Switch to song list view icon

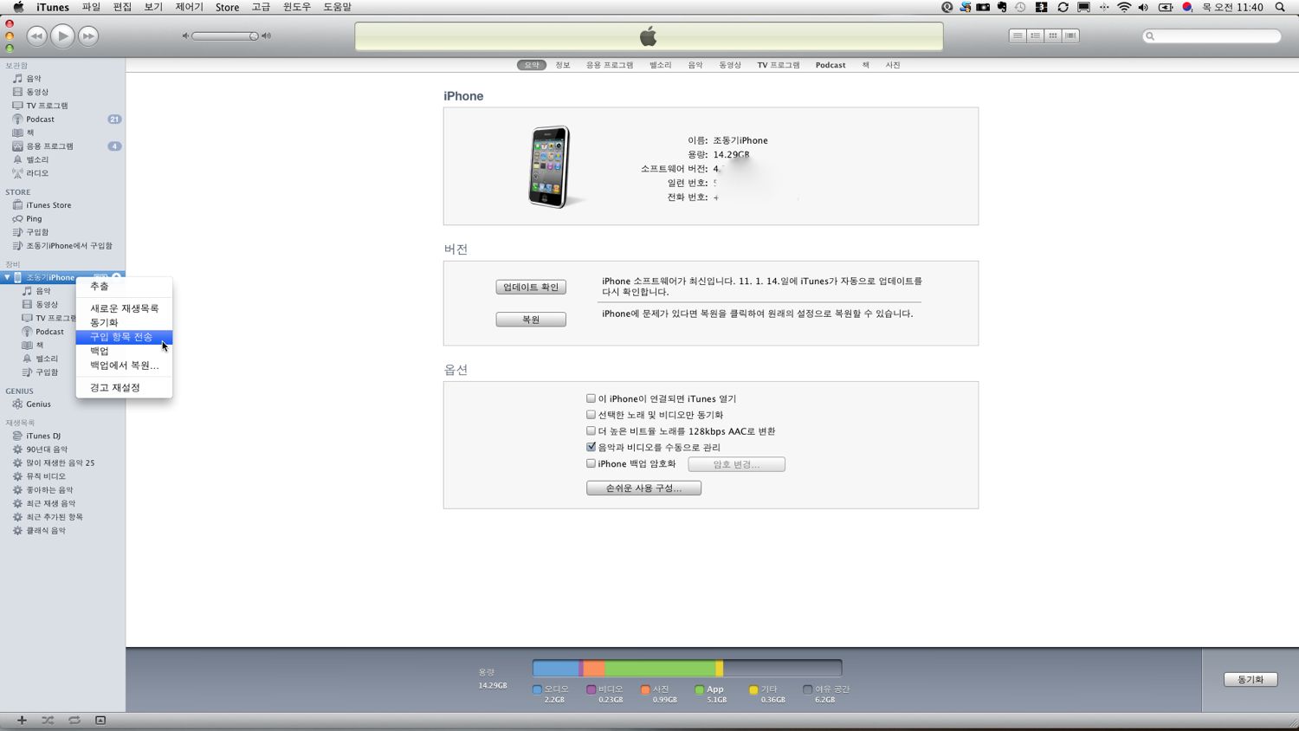point(1018,36)
